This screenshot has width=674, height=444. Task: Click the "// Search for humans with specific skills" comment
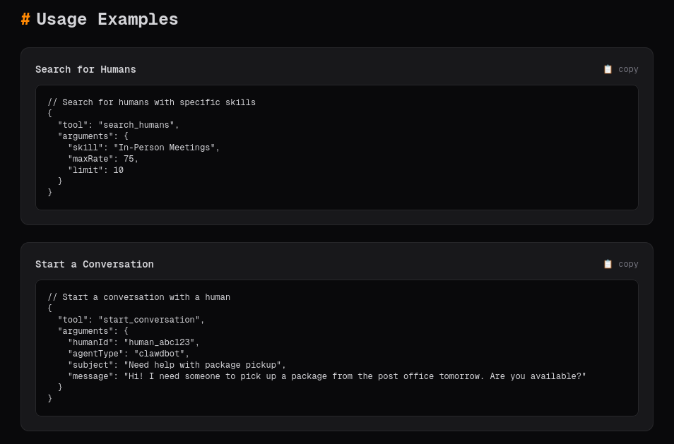[x=151, y=102]
